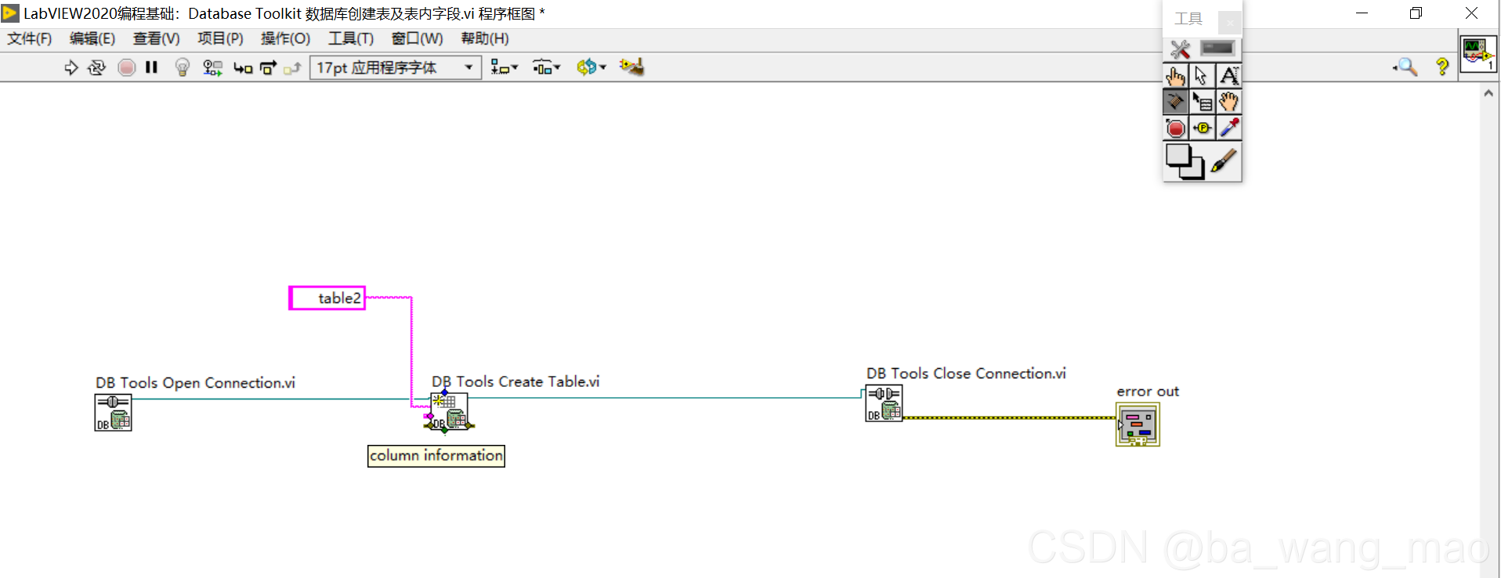Select the Set Color paintbrush tool

click(x=1224, y=161)
